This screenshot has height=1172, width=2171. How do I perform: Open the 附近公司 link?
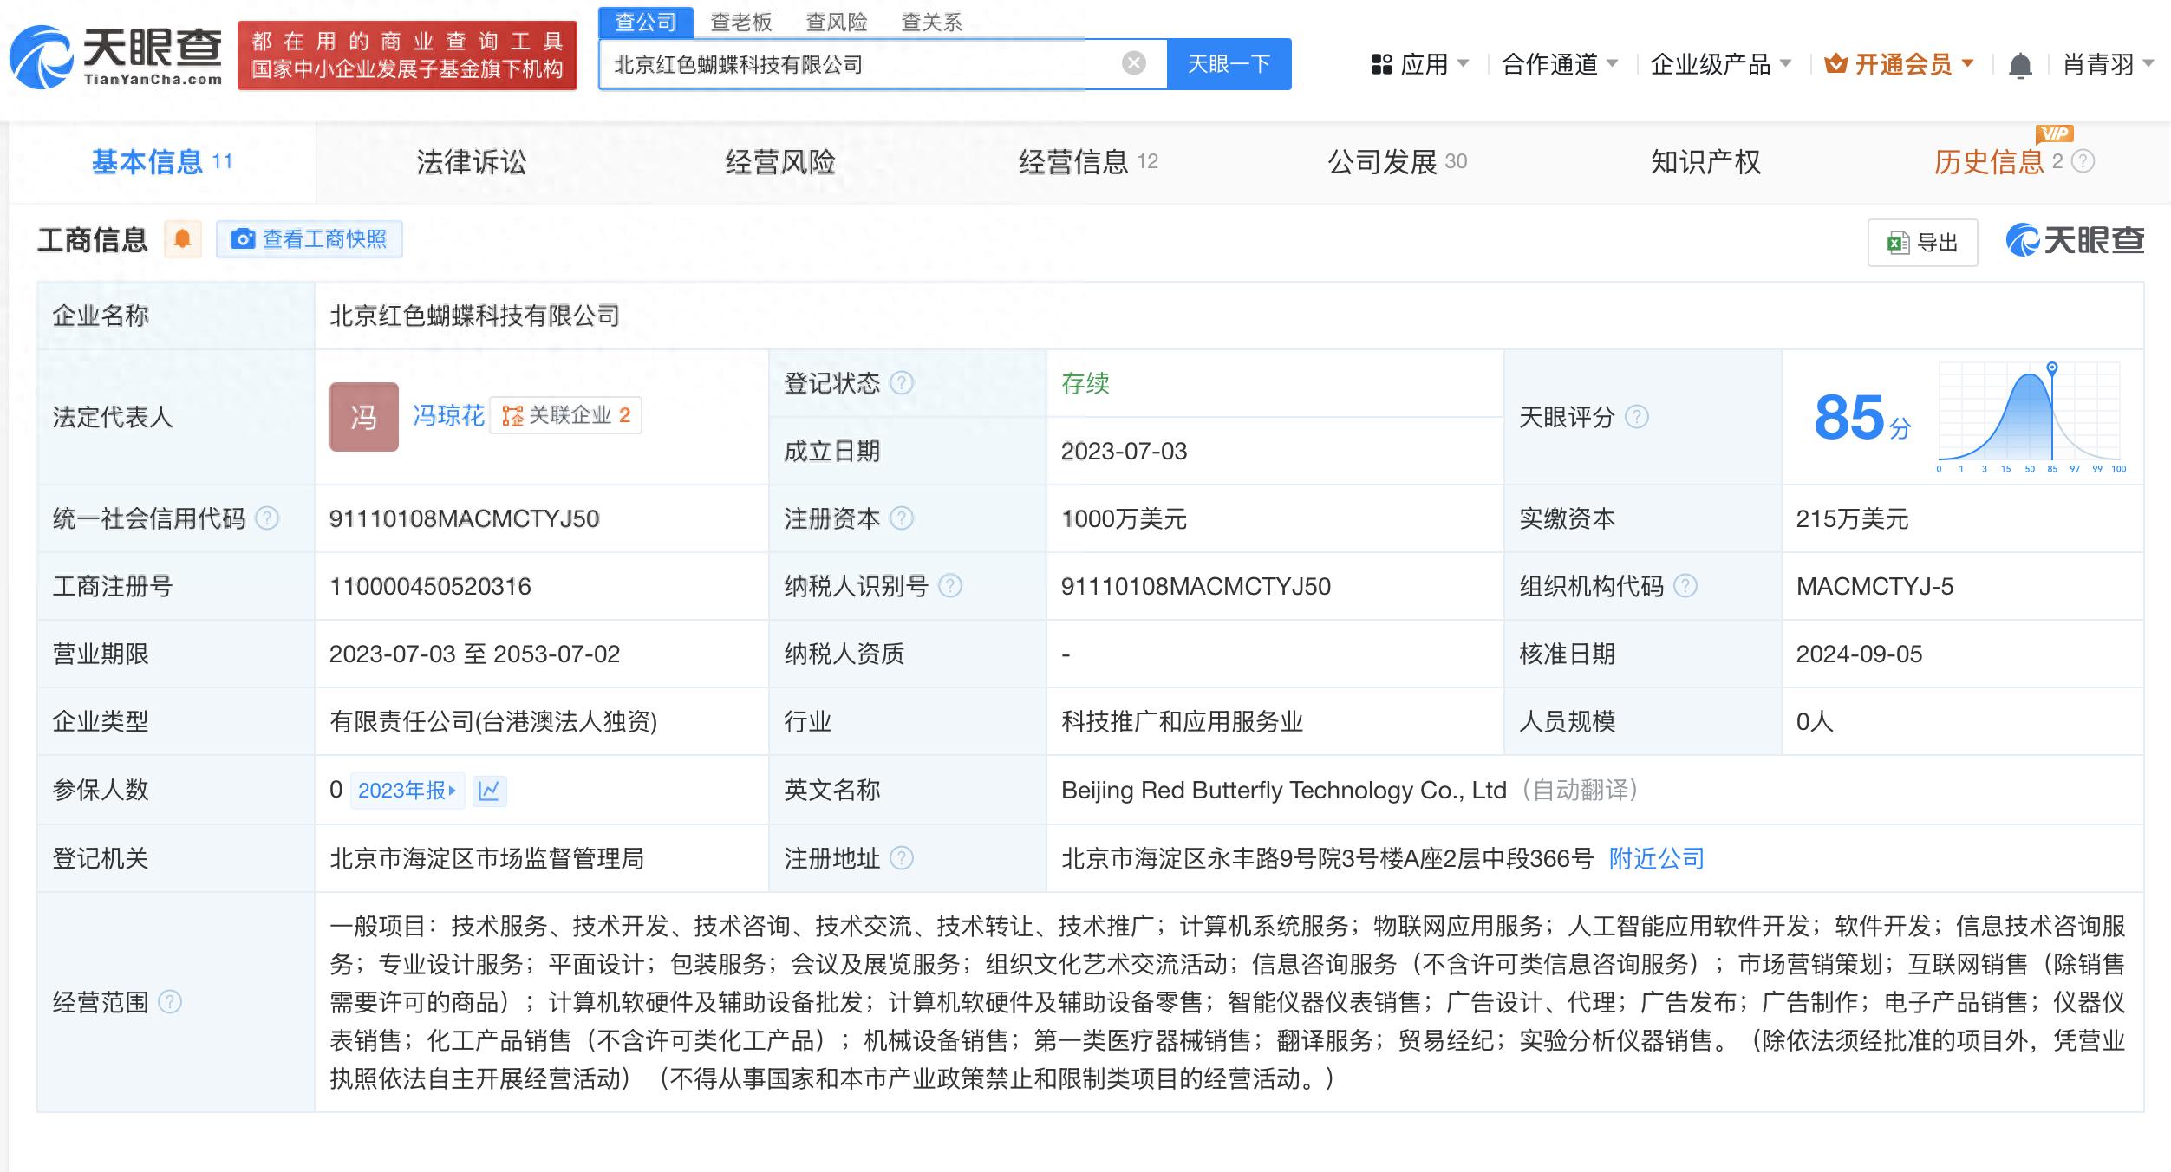tap(1656, 858)
